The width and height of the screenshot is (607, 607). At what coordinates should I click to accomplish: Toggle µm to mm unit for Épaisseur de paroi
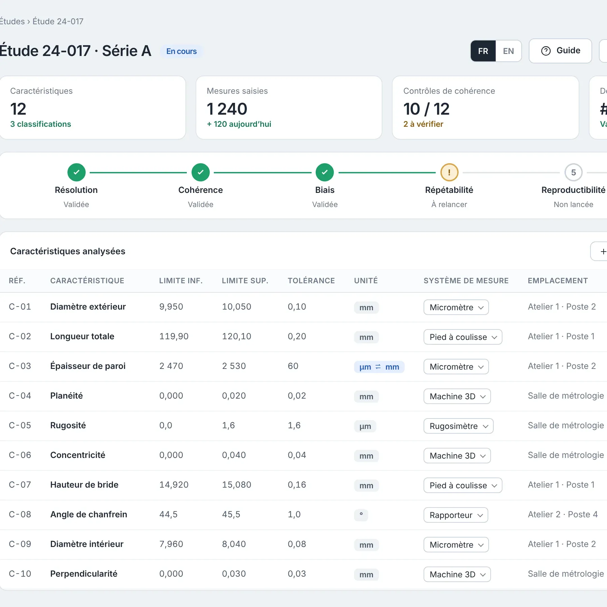[379, 367]
